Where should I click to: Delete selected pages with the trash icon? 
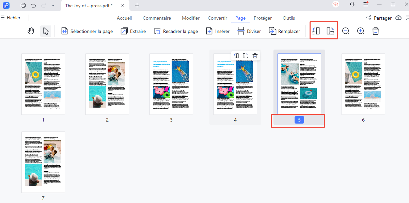(x=375, y=31)
